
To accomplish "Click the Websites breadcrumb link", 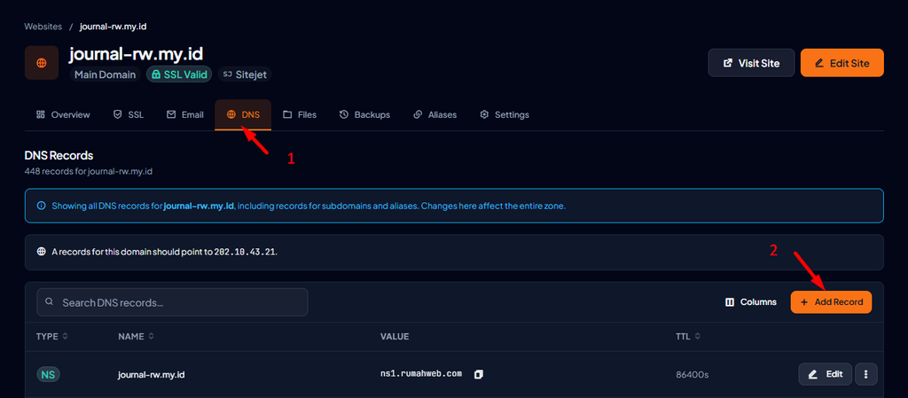I will pos(43,27).
